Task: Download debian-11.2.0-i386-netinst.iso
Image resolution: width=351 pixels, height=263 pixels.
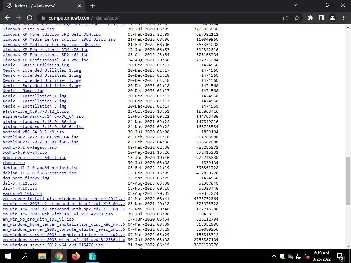Action: pos(39,173)
